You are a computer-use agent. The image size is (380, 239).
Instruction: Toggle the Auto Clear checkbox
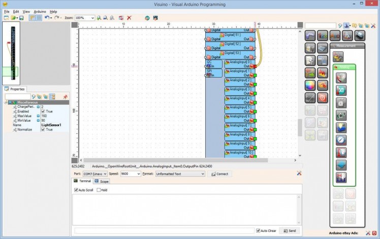tap(258, 230)
